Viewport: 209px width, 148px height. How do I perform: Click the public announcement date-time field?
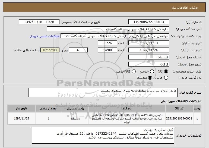(x=39, y=22)
